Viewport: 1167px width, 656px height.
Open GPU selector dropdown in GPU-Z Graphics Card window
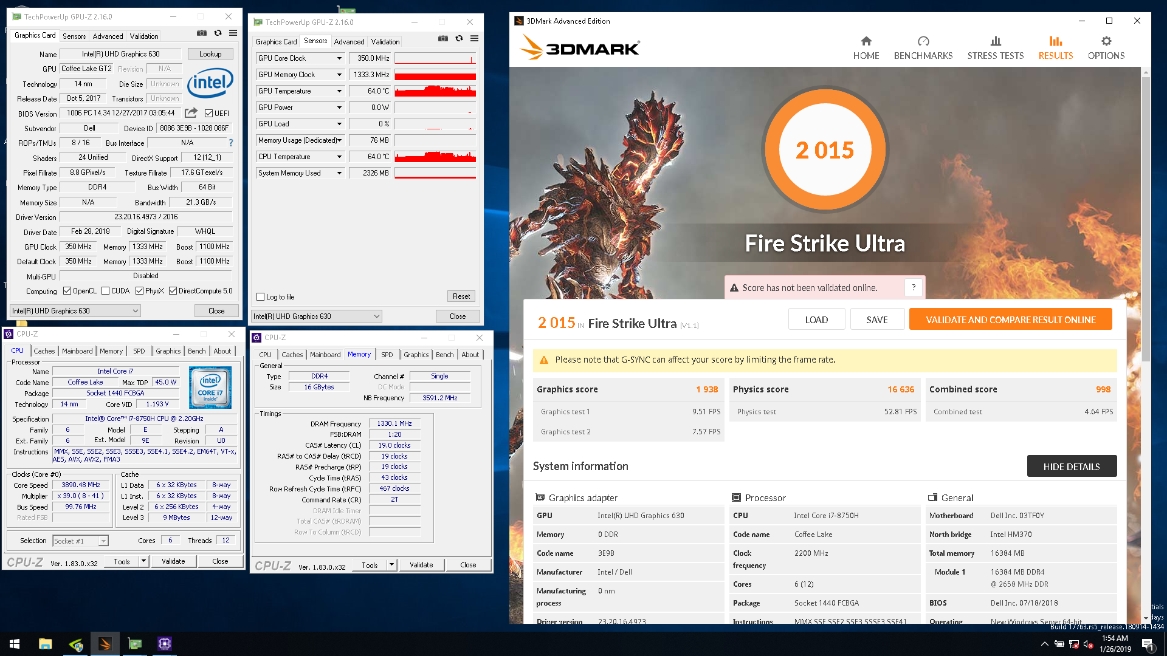(x=75, y=311)
